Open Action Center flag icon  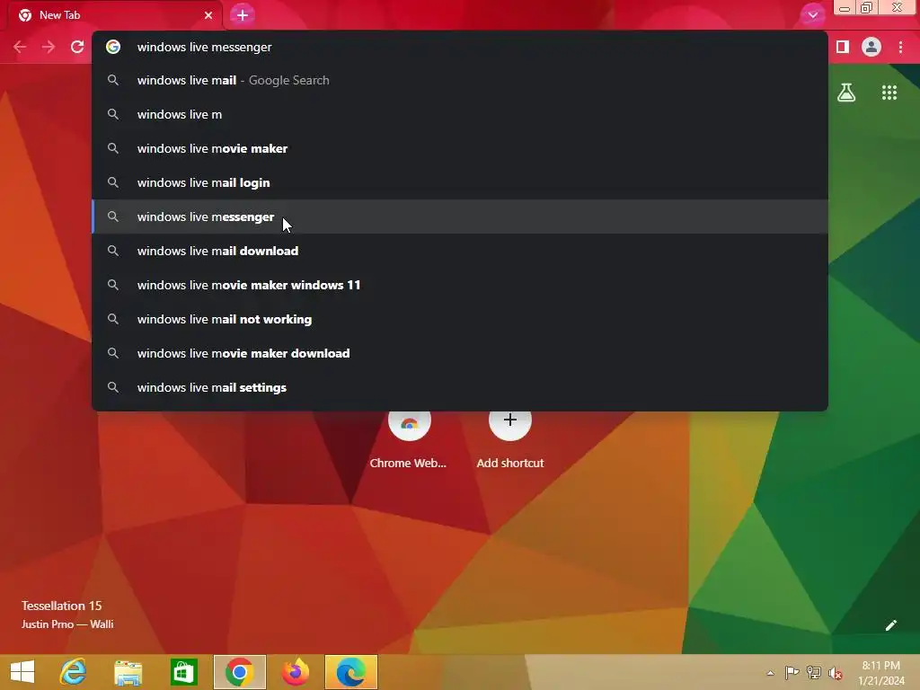pos(792,672)
